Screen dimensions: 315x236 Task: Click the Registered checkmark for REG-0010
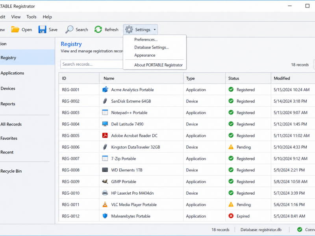(231, 193)
